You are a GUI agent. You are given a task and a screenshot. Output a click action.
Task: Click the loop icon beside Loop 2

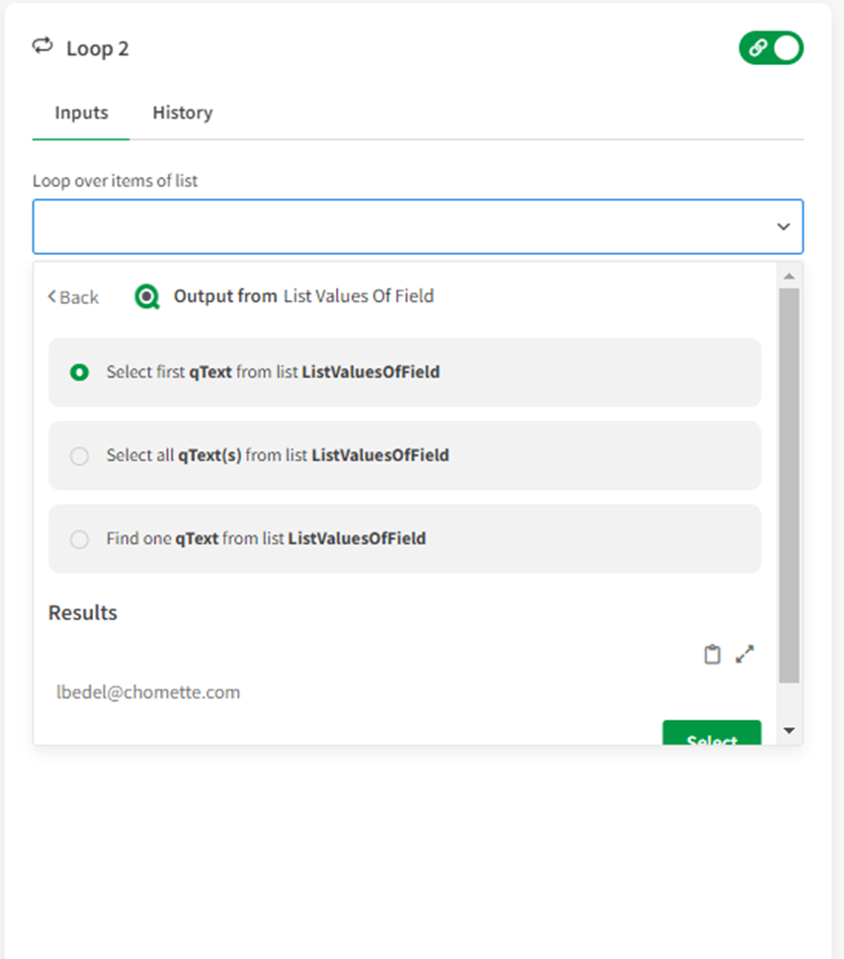pyautogui.click(x=42, y=46)
